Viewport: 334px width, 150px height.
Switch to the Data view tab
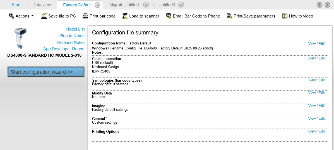pos(42,5)
